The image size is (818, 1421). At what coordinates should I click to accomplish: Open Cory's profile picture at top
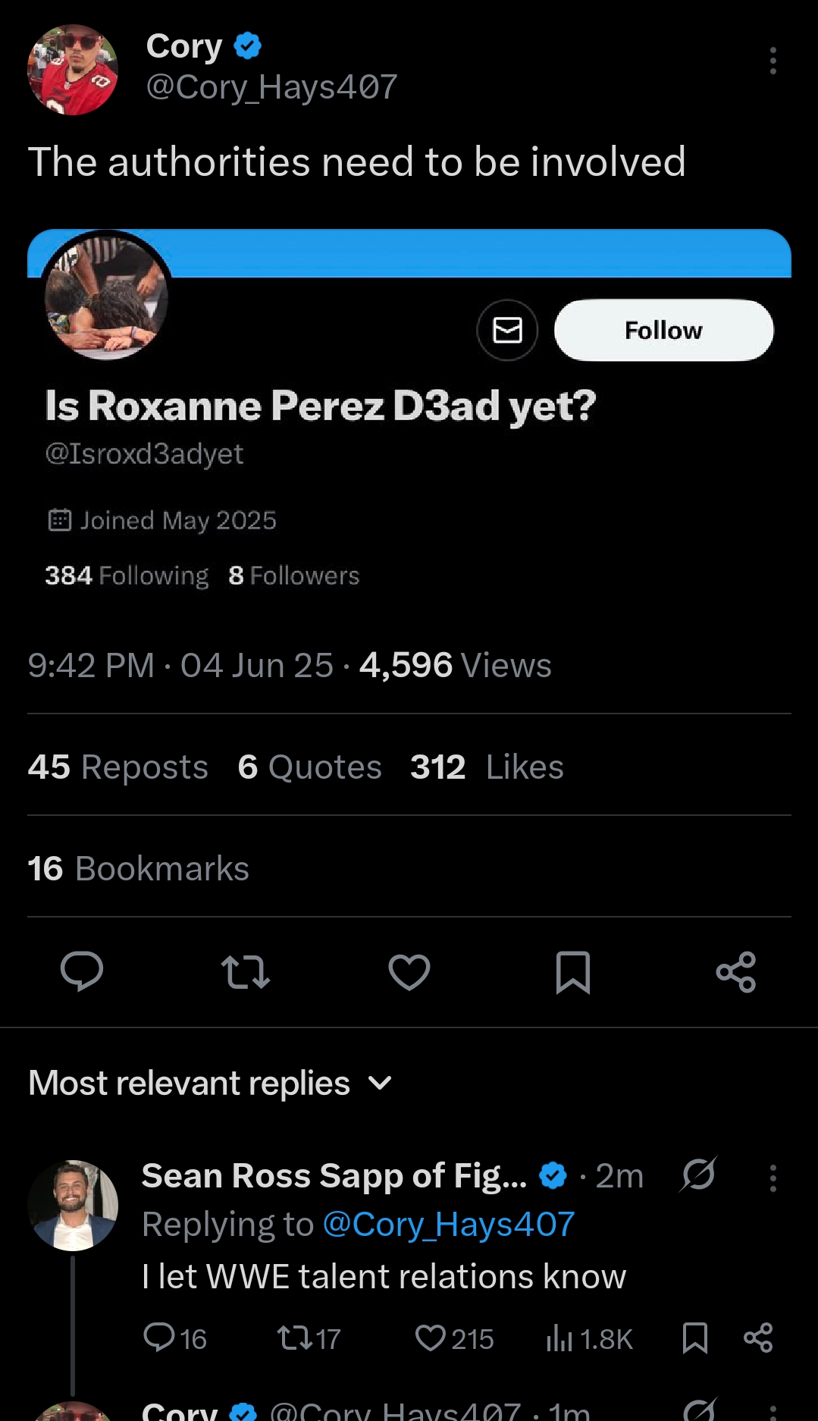(73, 70)
